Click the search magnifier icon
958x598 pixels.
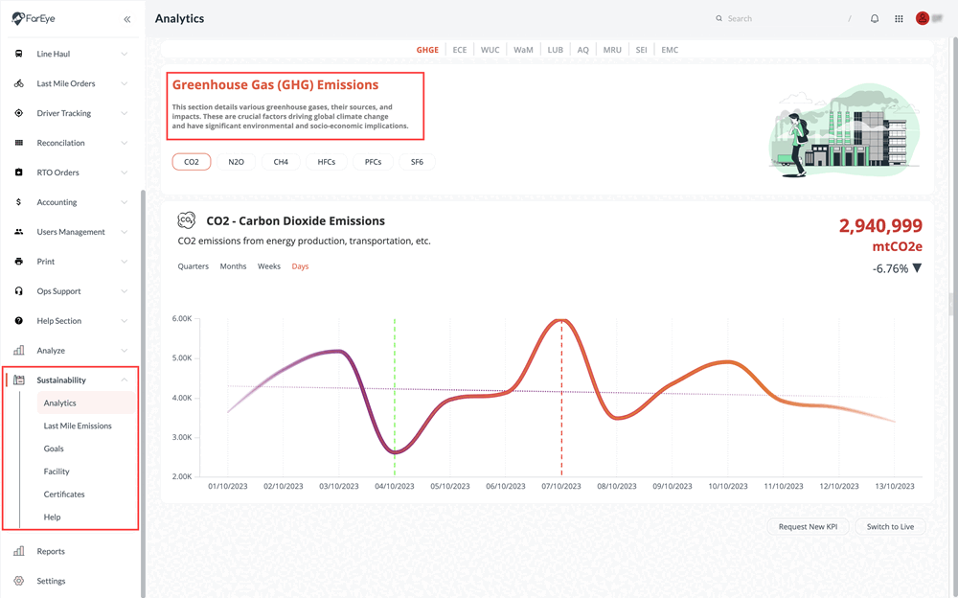click(x=719, y=18)
